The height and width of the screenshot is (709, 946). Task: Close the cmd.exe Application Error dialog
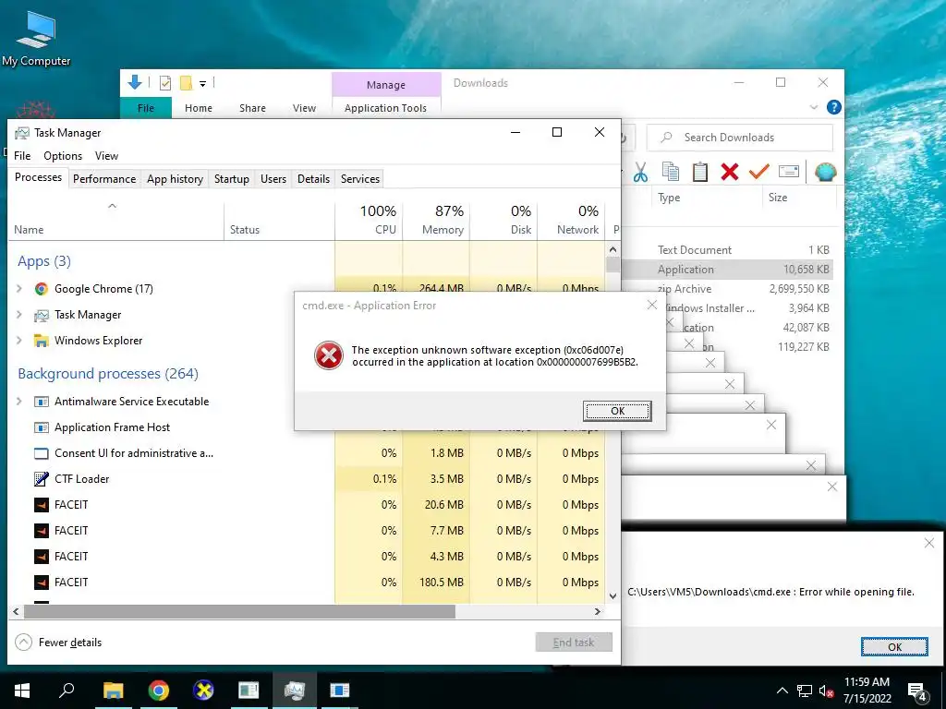tap(652, 305)
